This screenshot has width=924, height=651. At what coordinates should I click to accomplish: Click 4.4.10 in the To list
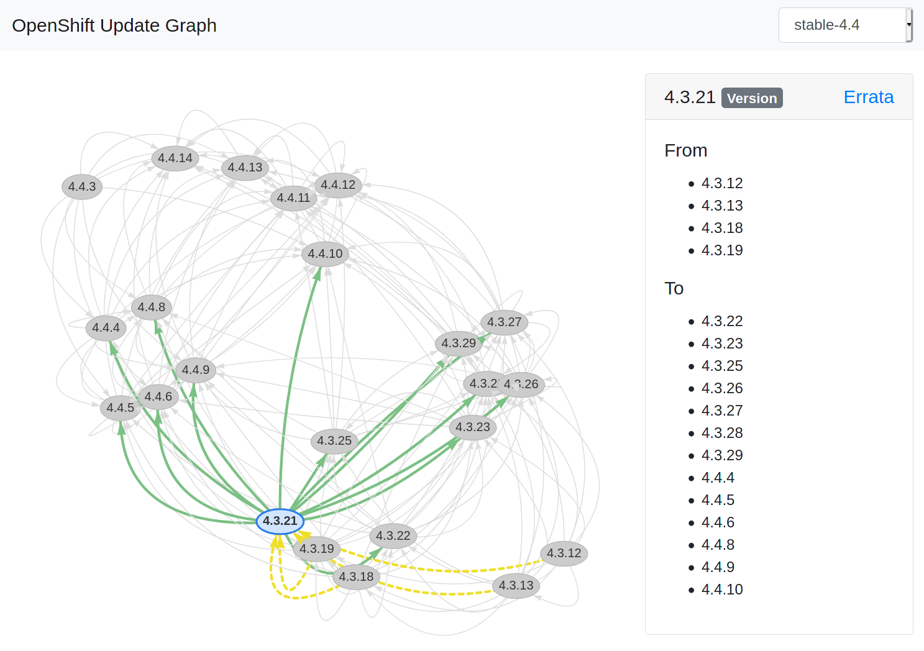click(722, 590)
